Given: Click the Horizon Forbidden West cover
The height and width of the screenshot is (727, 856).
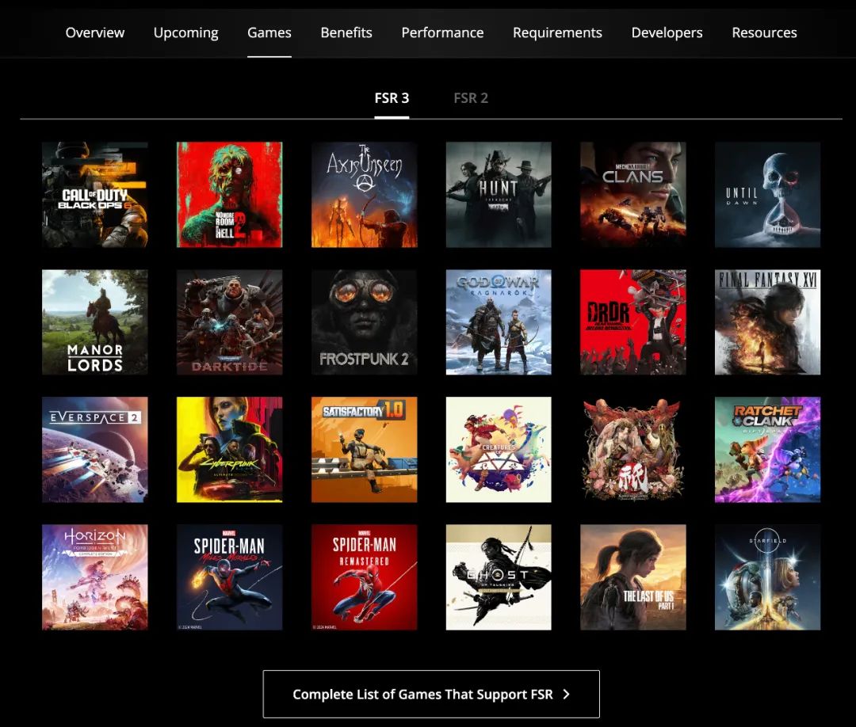Looking at the screenshot, I should (95, 577).
